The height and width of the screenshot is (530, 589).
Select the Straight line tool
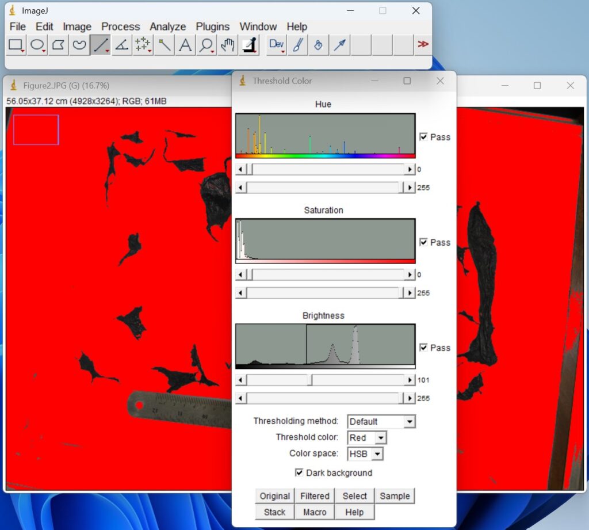pos(100,45)
